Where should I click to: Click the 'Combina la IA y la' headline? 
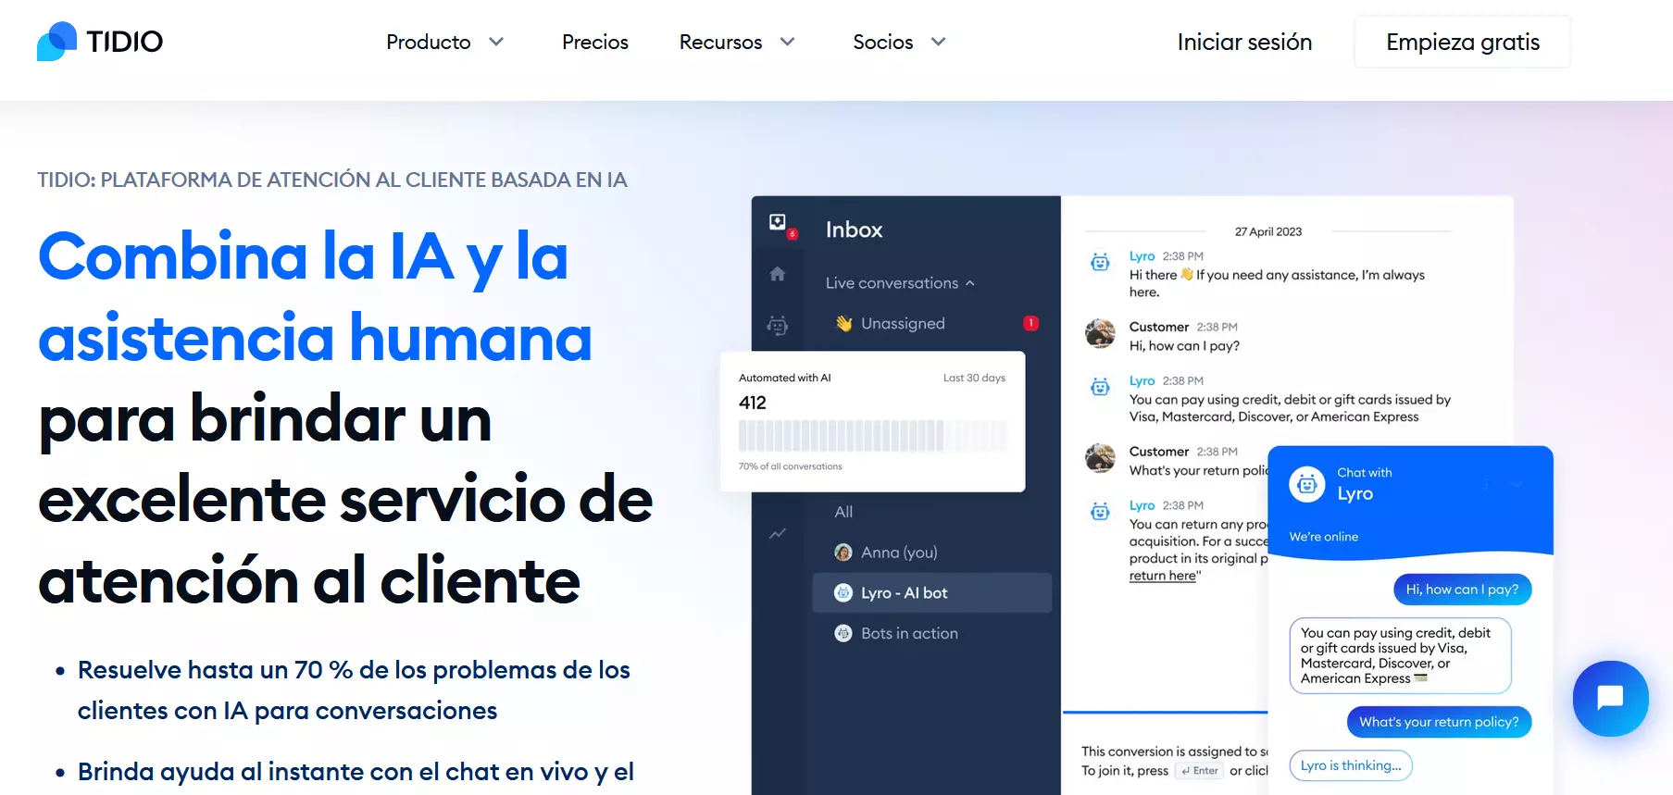point(304,256)
